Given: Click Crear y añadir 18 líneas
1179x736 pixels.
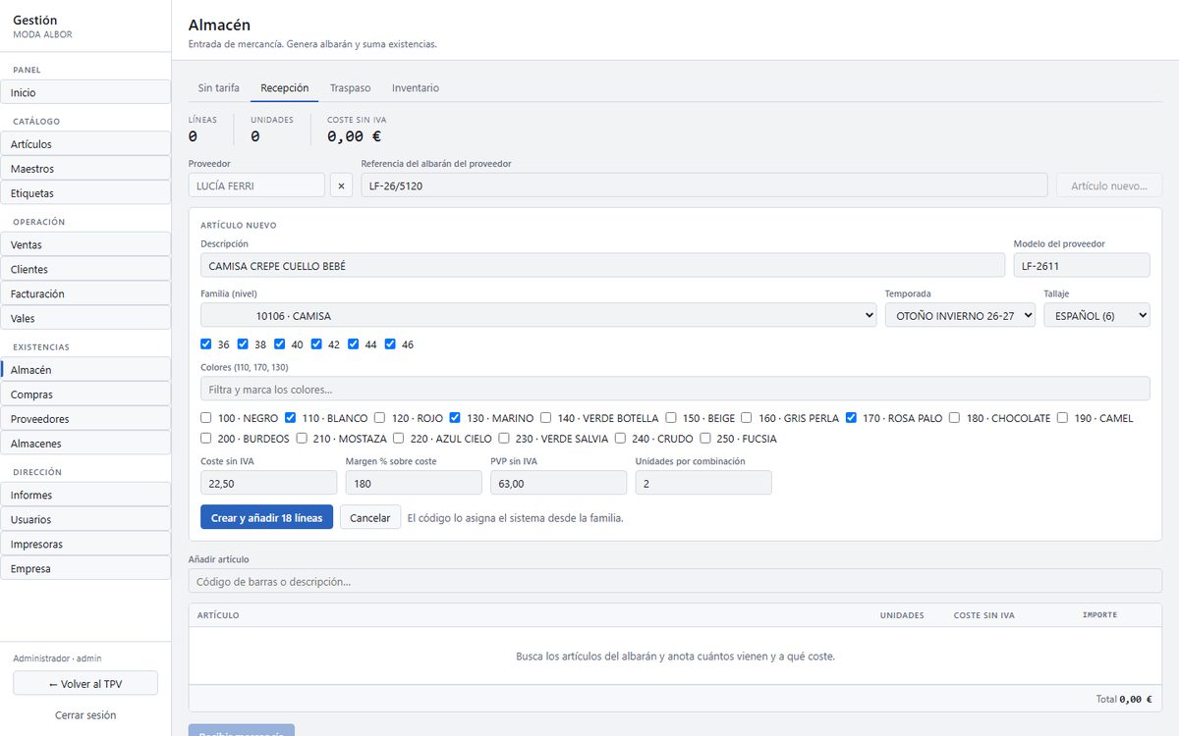Looking at the screenshot, I should pos(266,517).
